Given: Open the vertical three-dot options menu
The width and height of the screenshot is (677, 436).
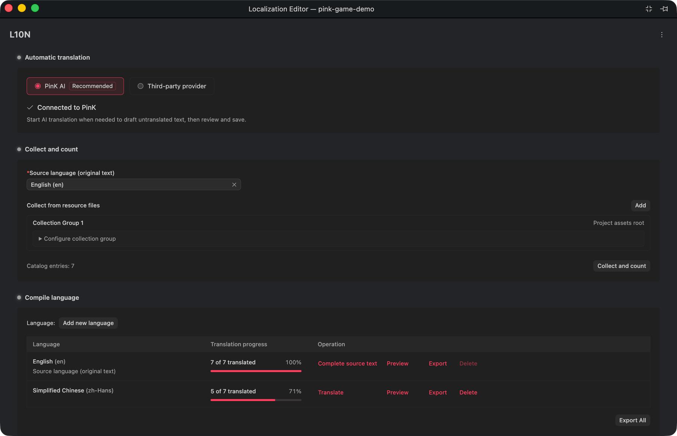Looking at the screenshot, I should (x=662, y=35).
